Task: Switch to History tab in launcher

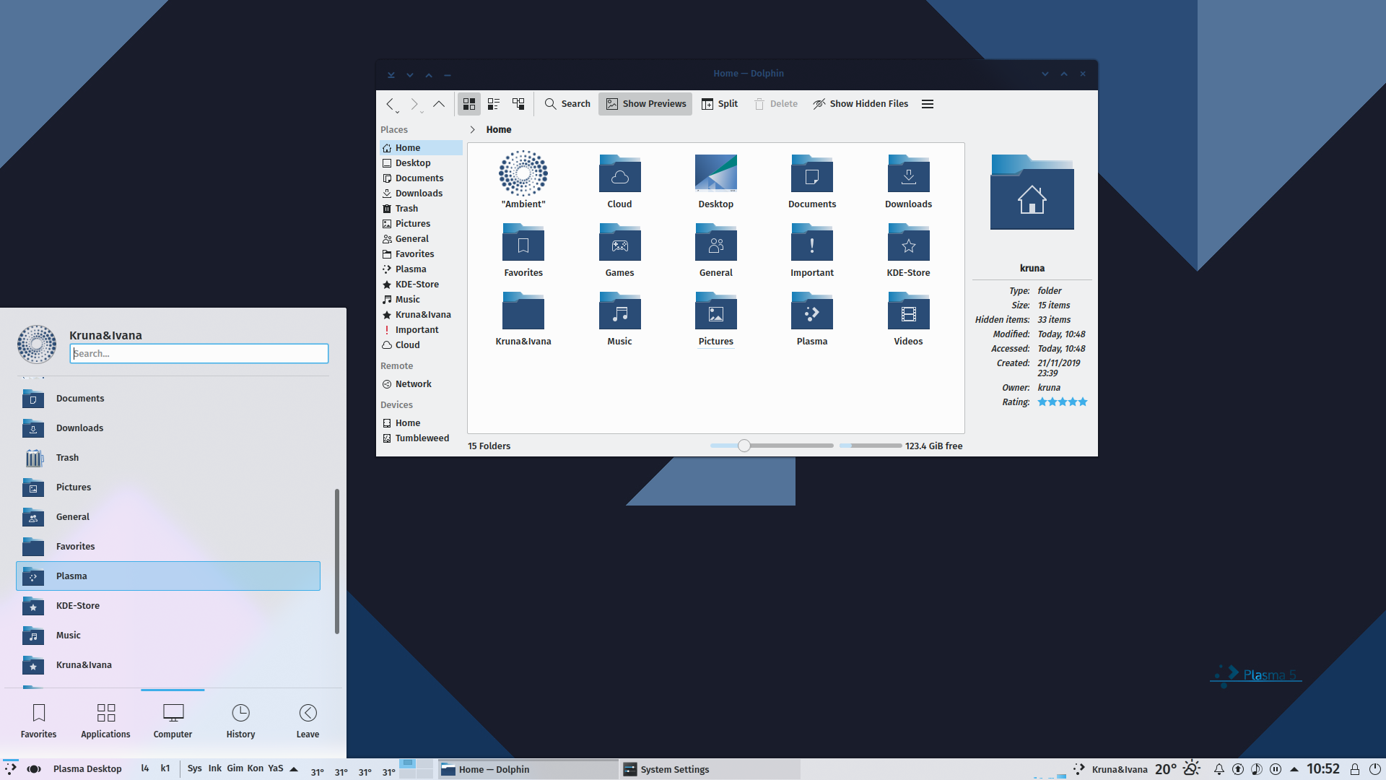Action: coord(240,721)
